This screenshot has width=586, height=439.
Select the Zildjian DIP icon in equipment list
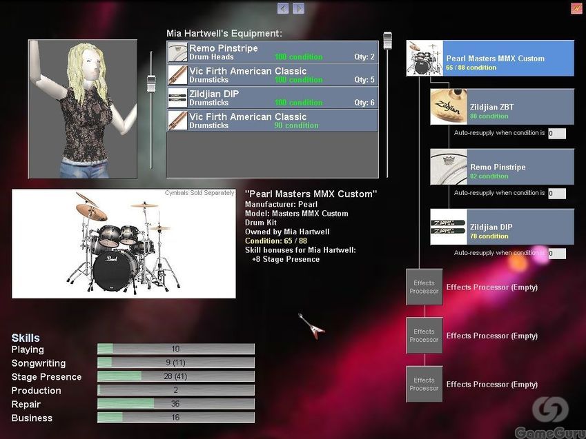(177, 98)
